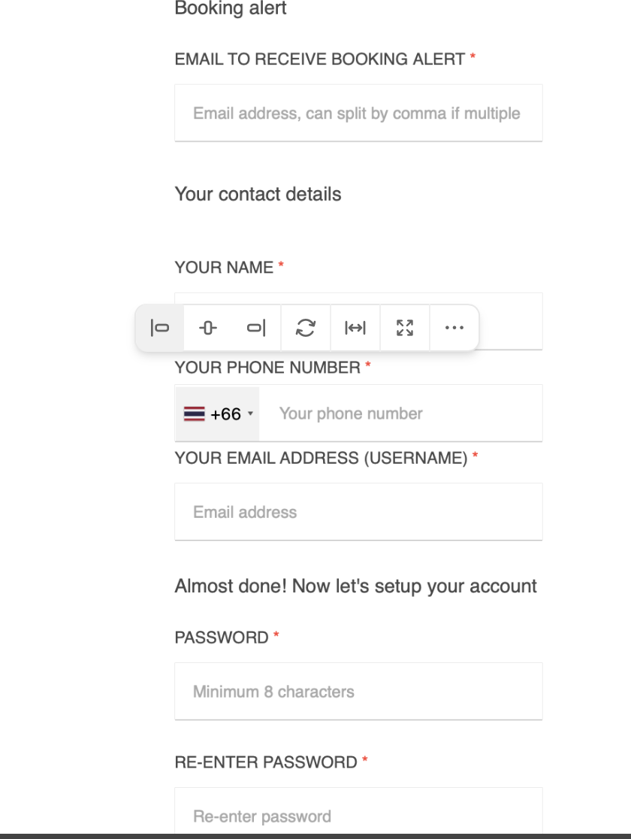Open the three-dots more options menu
This screenshot has width=631, height=839.
(x=454, y=328)
